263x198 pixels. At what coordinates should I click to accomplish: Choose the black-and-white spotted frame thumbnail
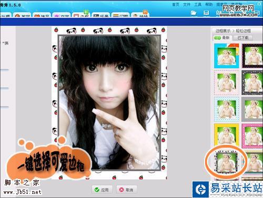pyautogui.click(x=227, y=163)
